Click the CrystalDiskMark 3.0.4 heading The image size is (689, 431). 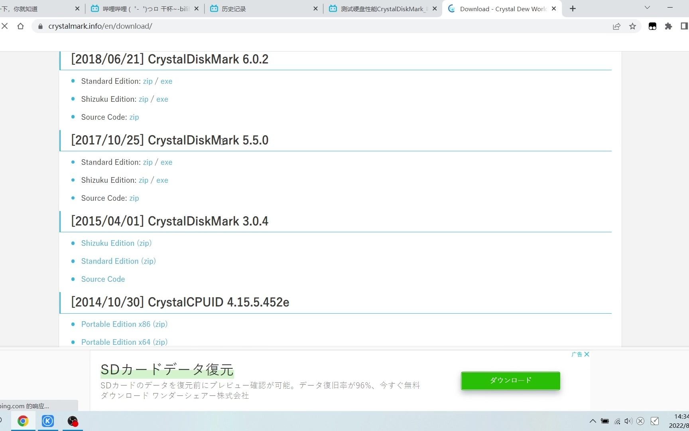coord(169,221)
